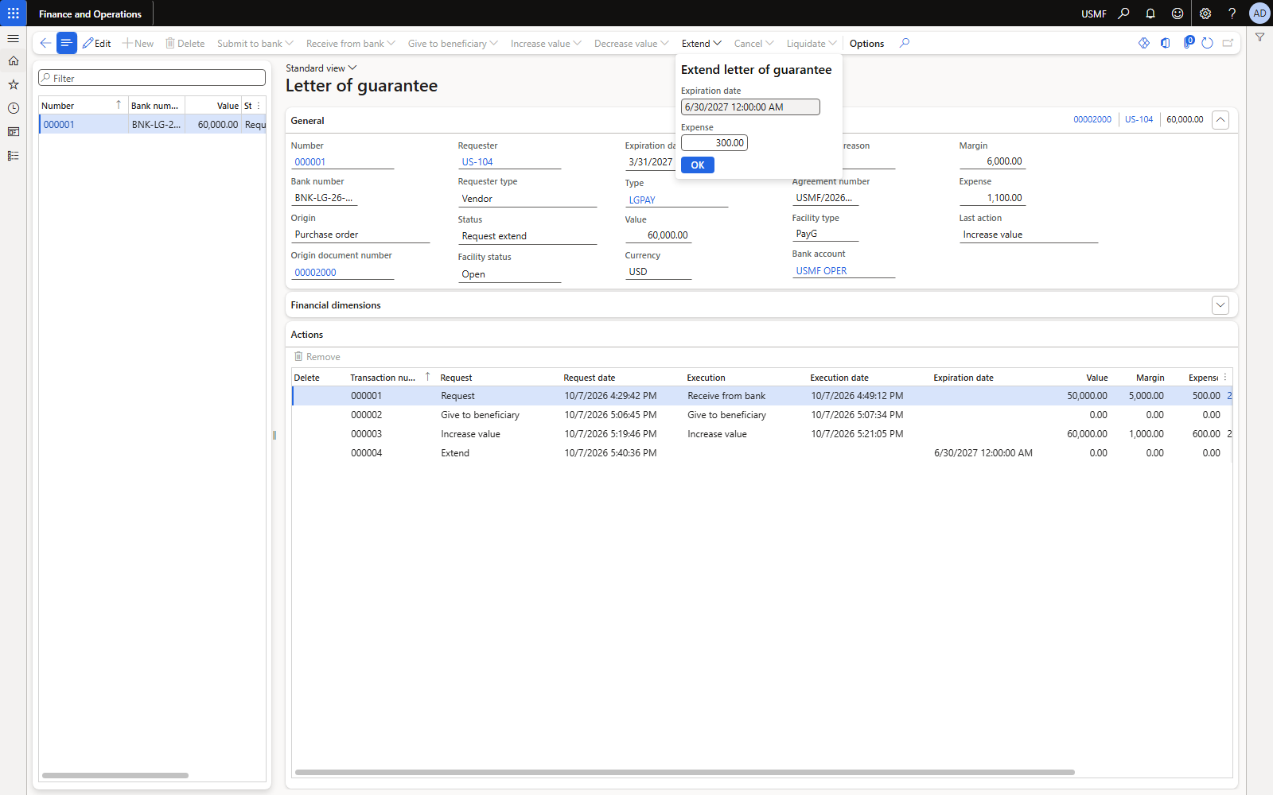Screen dimensions: 1273x795
Task: Click the Expense field showing 300.00
Action: click(x=714, y=143)
